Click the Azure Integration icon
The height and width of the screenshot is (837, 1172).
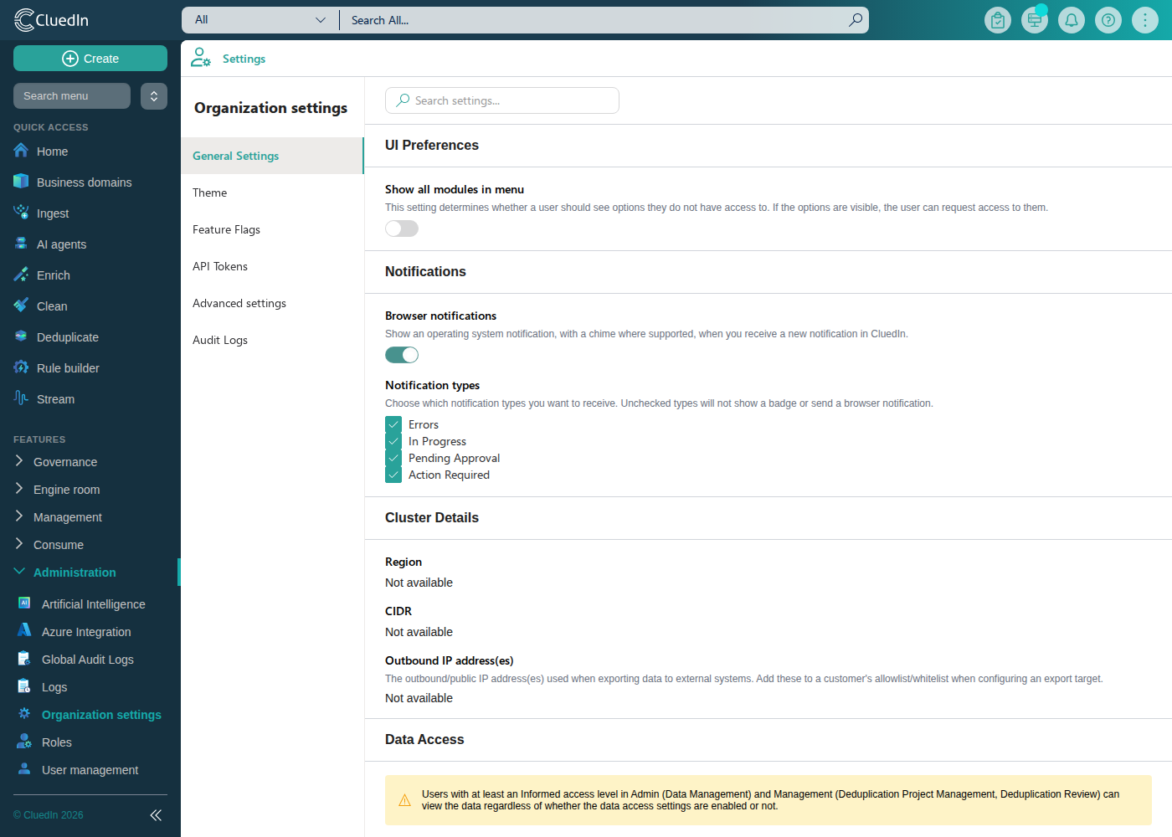coord(24,630)
